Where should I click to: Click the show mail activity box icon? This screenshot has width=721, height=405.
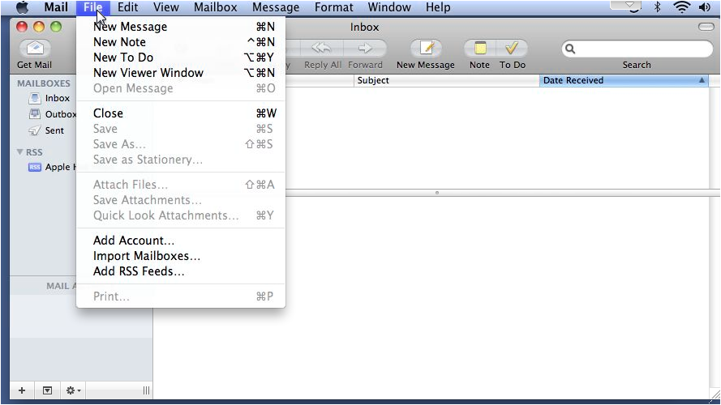[47, 390]
